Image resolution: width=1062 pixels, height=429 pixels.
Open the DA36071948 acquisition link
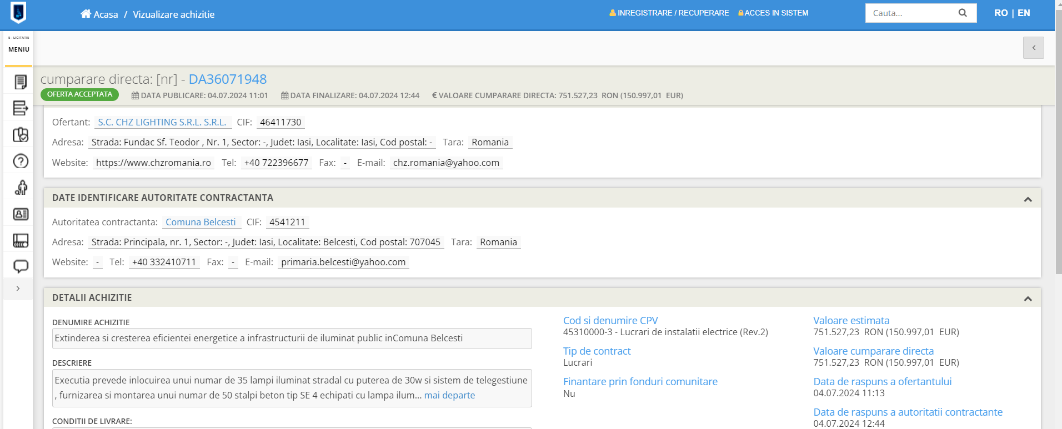[x=228, y=79]
